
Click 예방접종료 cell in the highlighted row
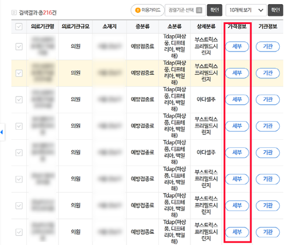coord(142,73)
